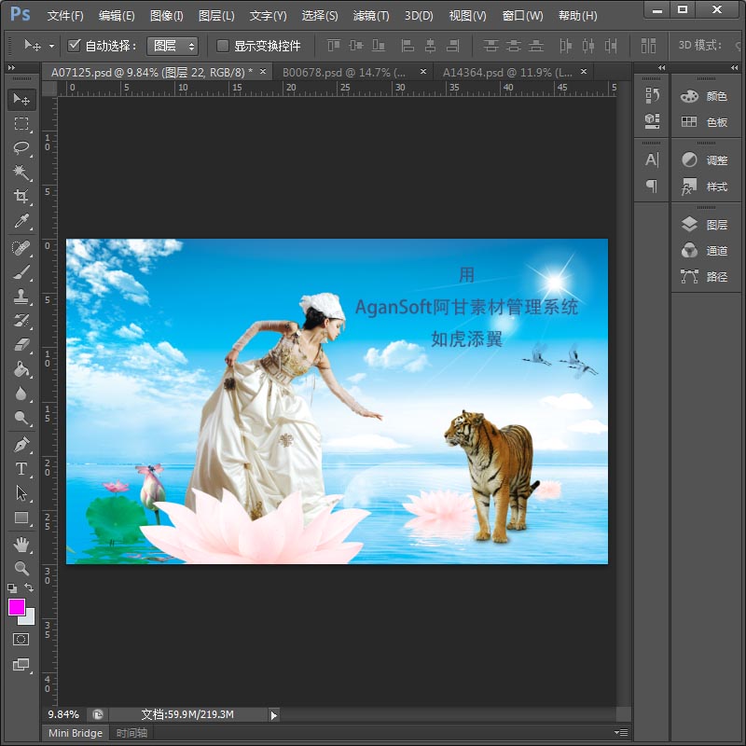This screenshot has height=746, width=746.
Task: Select the Blur tool
Action: click(x=21, y=394)
